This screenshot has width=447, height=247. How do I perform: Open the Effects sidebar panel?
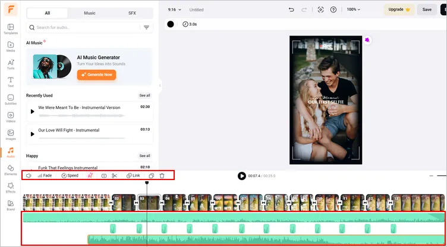11,188
